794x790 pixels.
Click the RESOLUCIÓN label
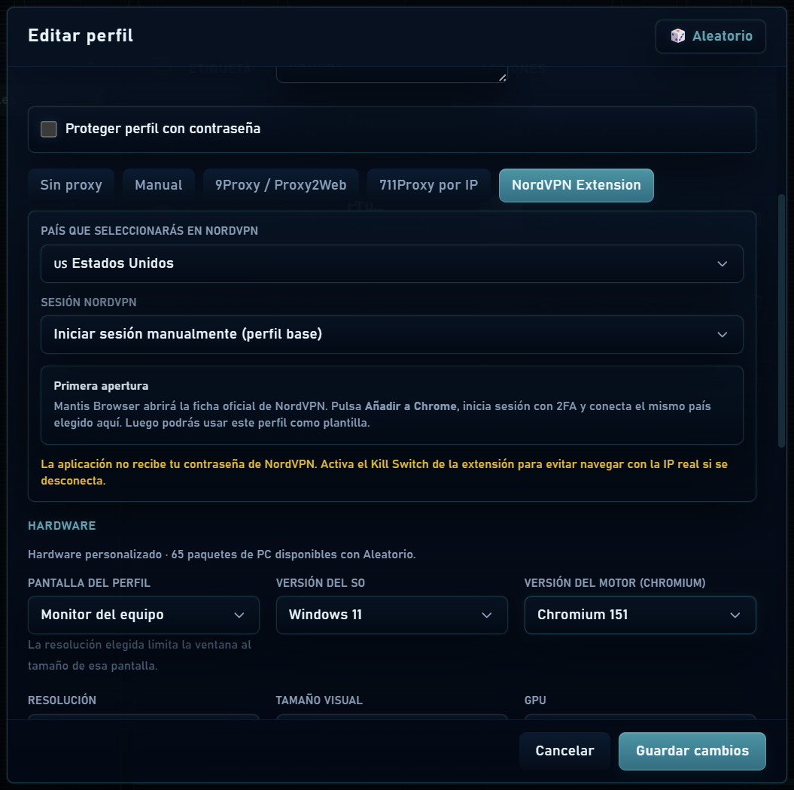(x=62, y=700)
